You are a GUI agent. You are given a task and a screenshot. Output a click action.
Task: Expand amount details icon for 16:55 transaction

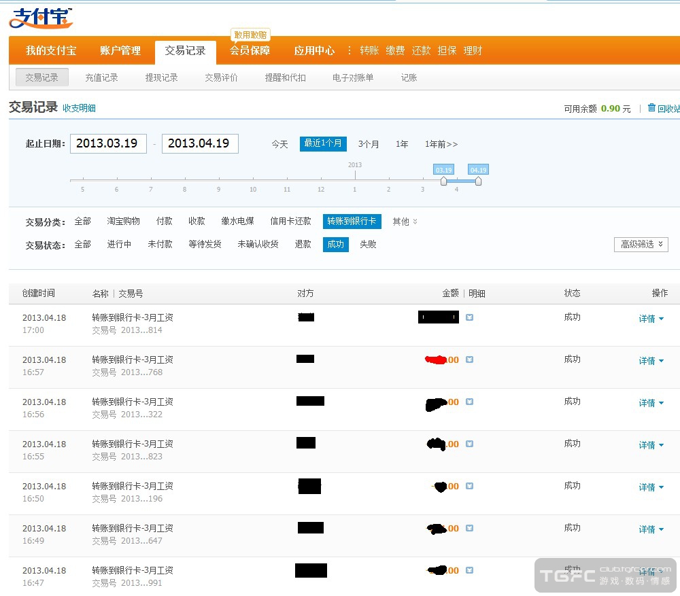pos(469,444)
